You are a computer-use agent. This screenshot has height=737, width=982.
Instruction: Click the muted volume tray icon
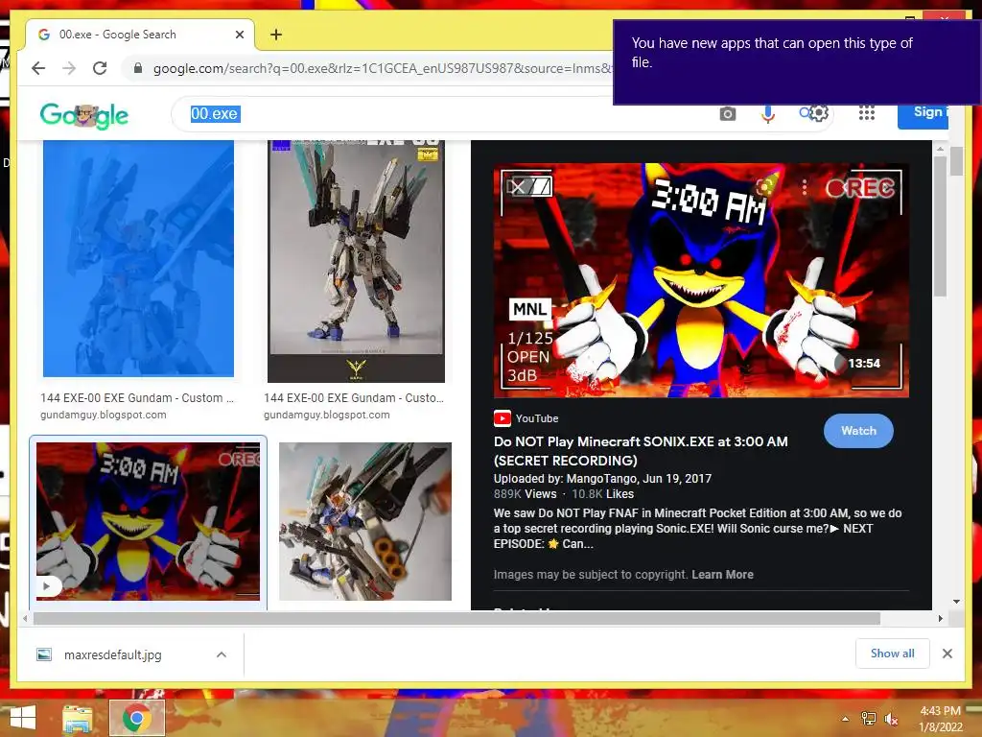[891, 719]
